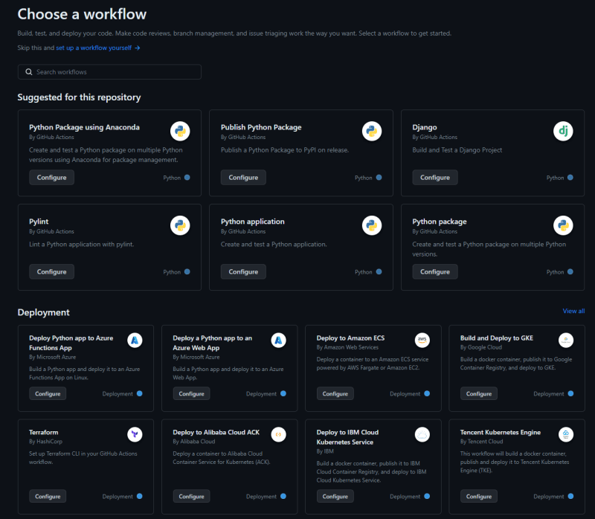Click the Python logo on the Pylint card
This screenshot has height=519, width=595.
click(180, 225)
